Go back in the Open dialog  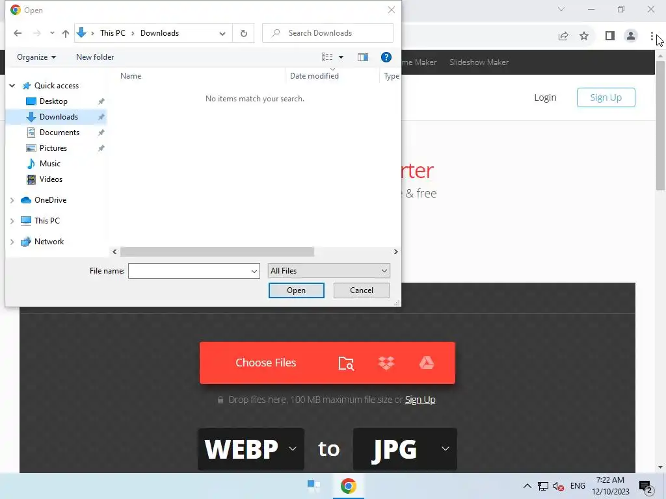click(18, 33)
